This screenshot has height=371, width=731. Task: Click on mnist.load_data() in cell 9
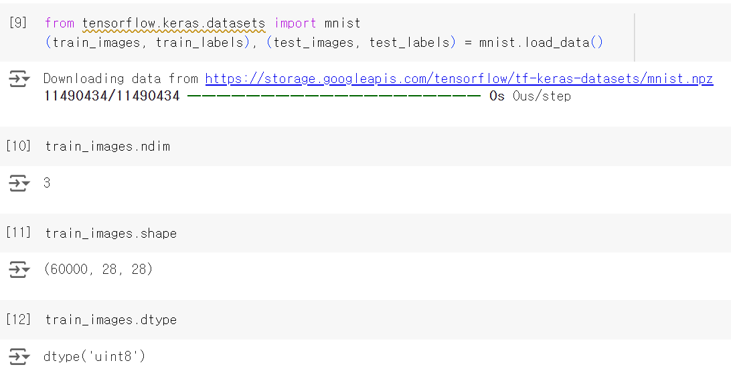tap(541, 42)
